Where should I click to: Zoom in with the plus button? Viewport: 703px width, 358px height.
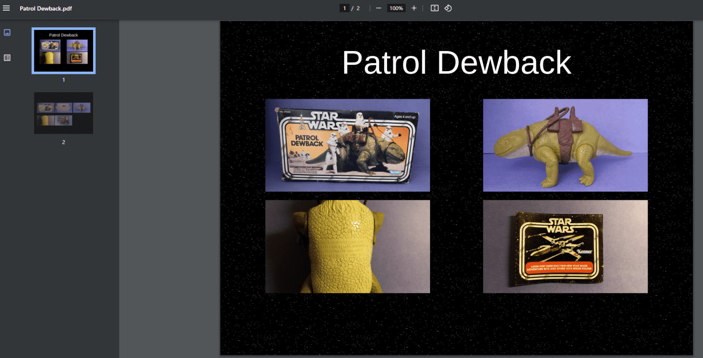pyautogui.click(x=414, y=8)
